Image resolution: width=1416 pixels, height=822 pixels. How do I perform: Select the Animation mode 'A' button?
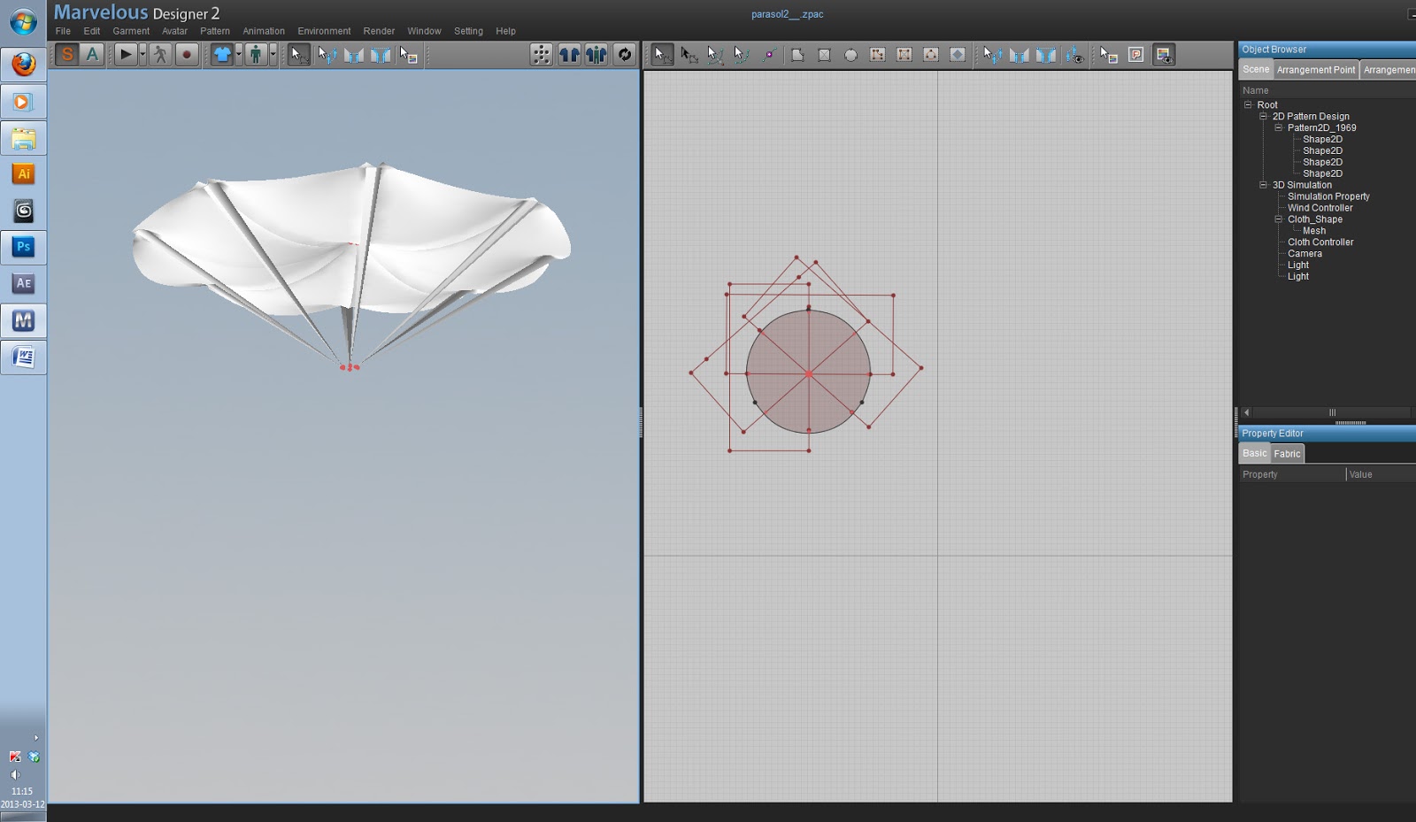point(92,55)
